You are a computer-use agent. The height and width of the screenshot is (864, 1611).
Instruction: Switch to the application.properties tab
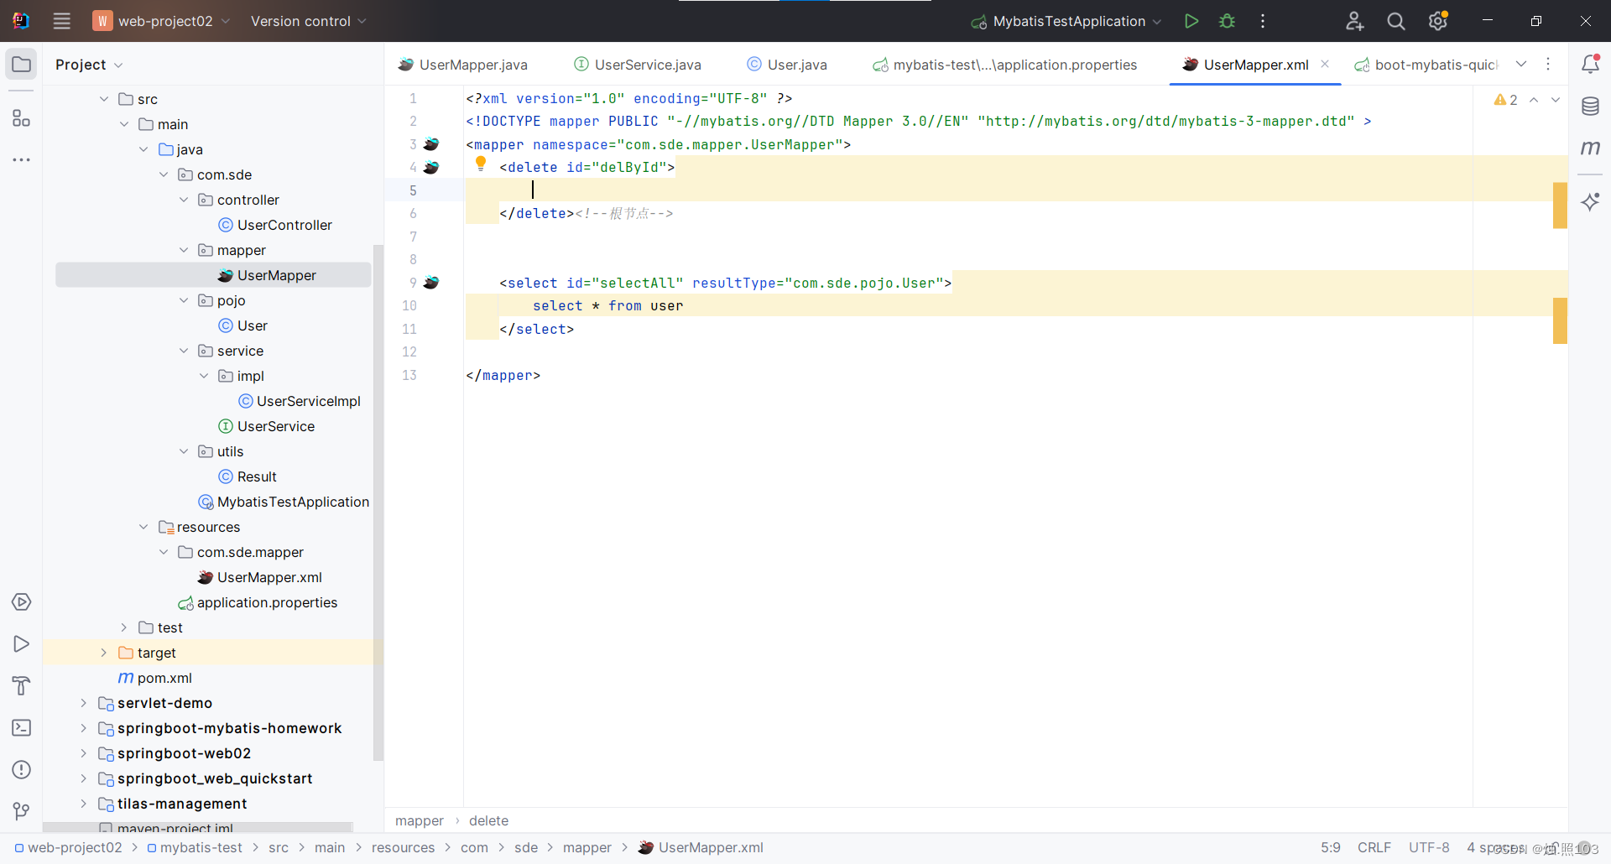(x=1005, y=65)
